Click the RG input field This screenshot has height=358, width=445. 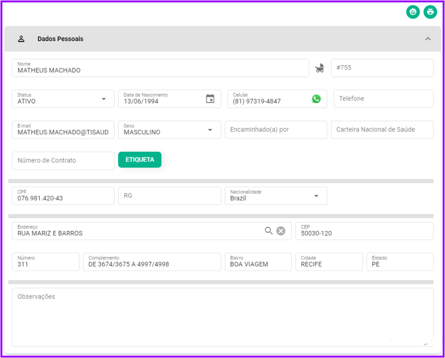[x=169, y=196]
